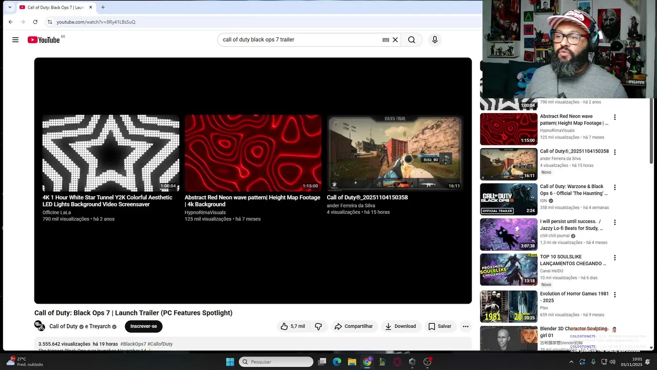Open Opera GX from the taskbar
Screen dimensions: 657x370
397,362
